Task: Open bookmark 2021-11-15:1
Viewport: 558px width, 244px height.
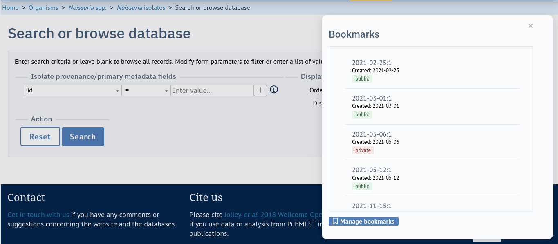Action: point(372,206)
